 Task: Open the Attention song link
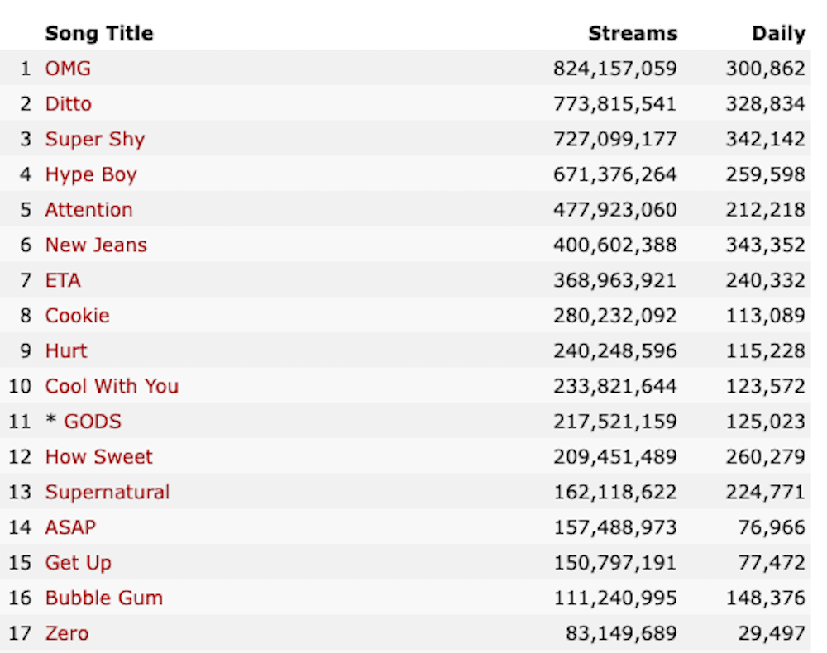point(89,210)
